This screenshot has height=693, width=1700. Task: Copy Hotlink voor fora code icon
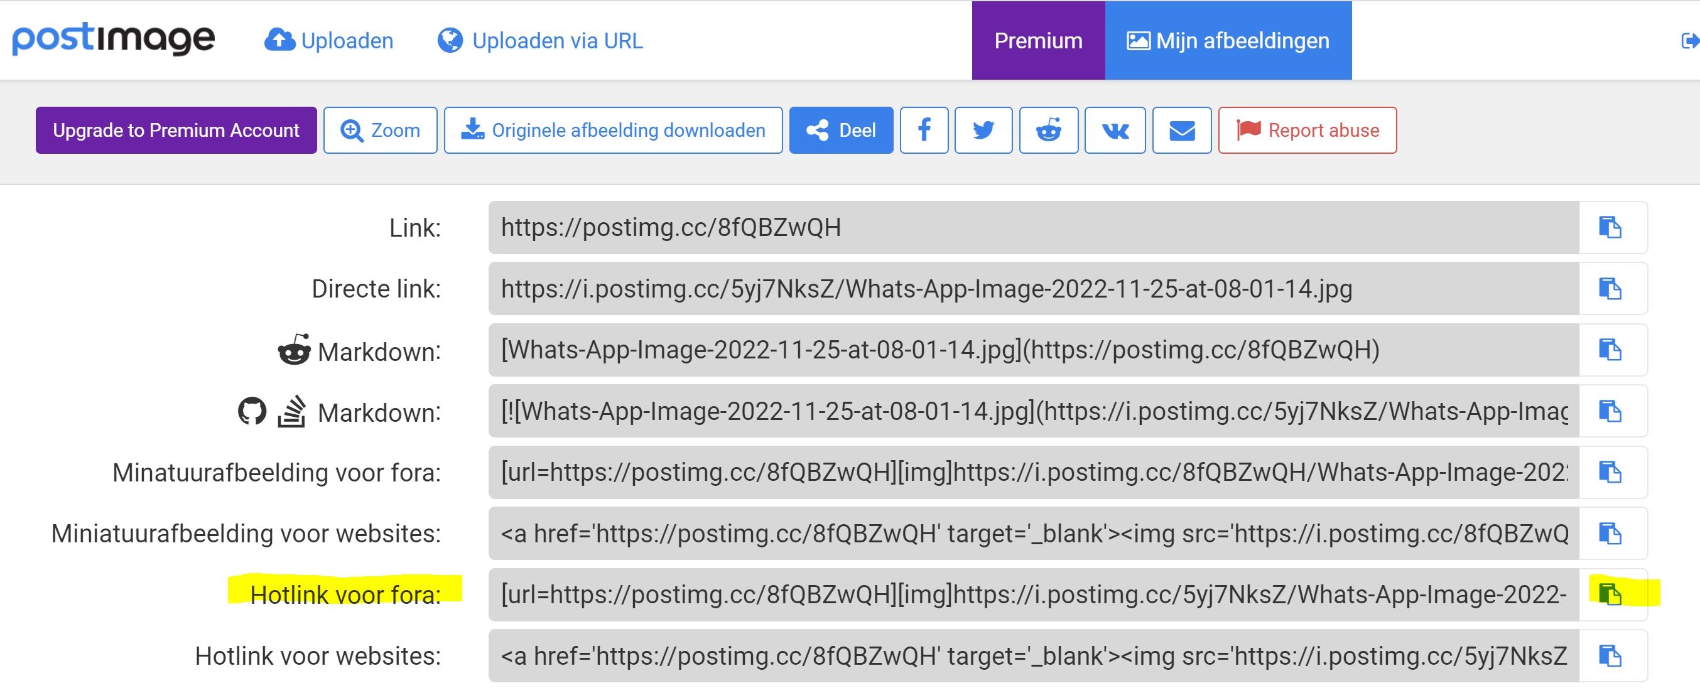tap(1610, 594)
